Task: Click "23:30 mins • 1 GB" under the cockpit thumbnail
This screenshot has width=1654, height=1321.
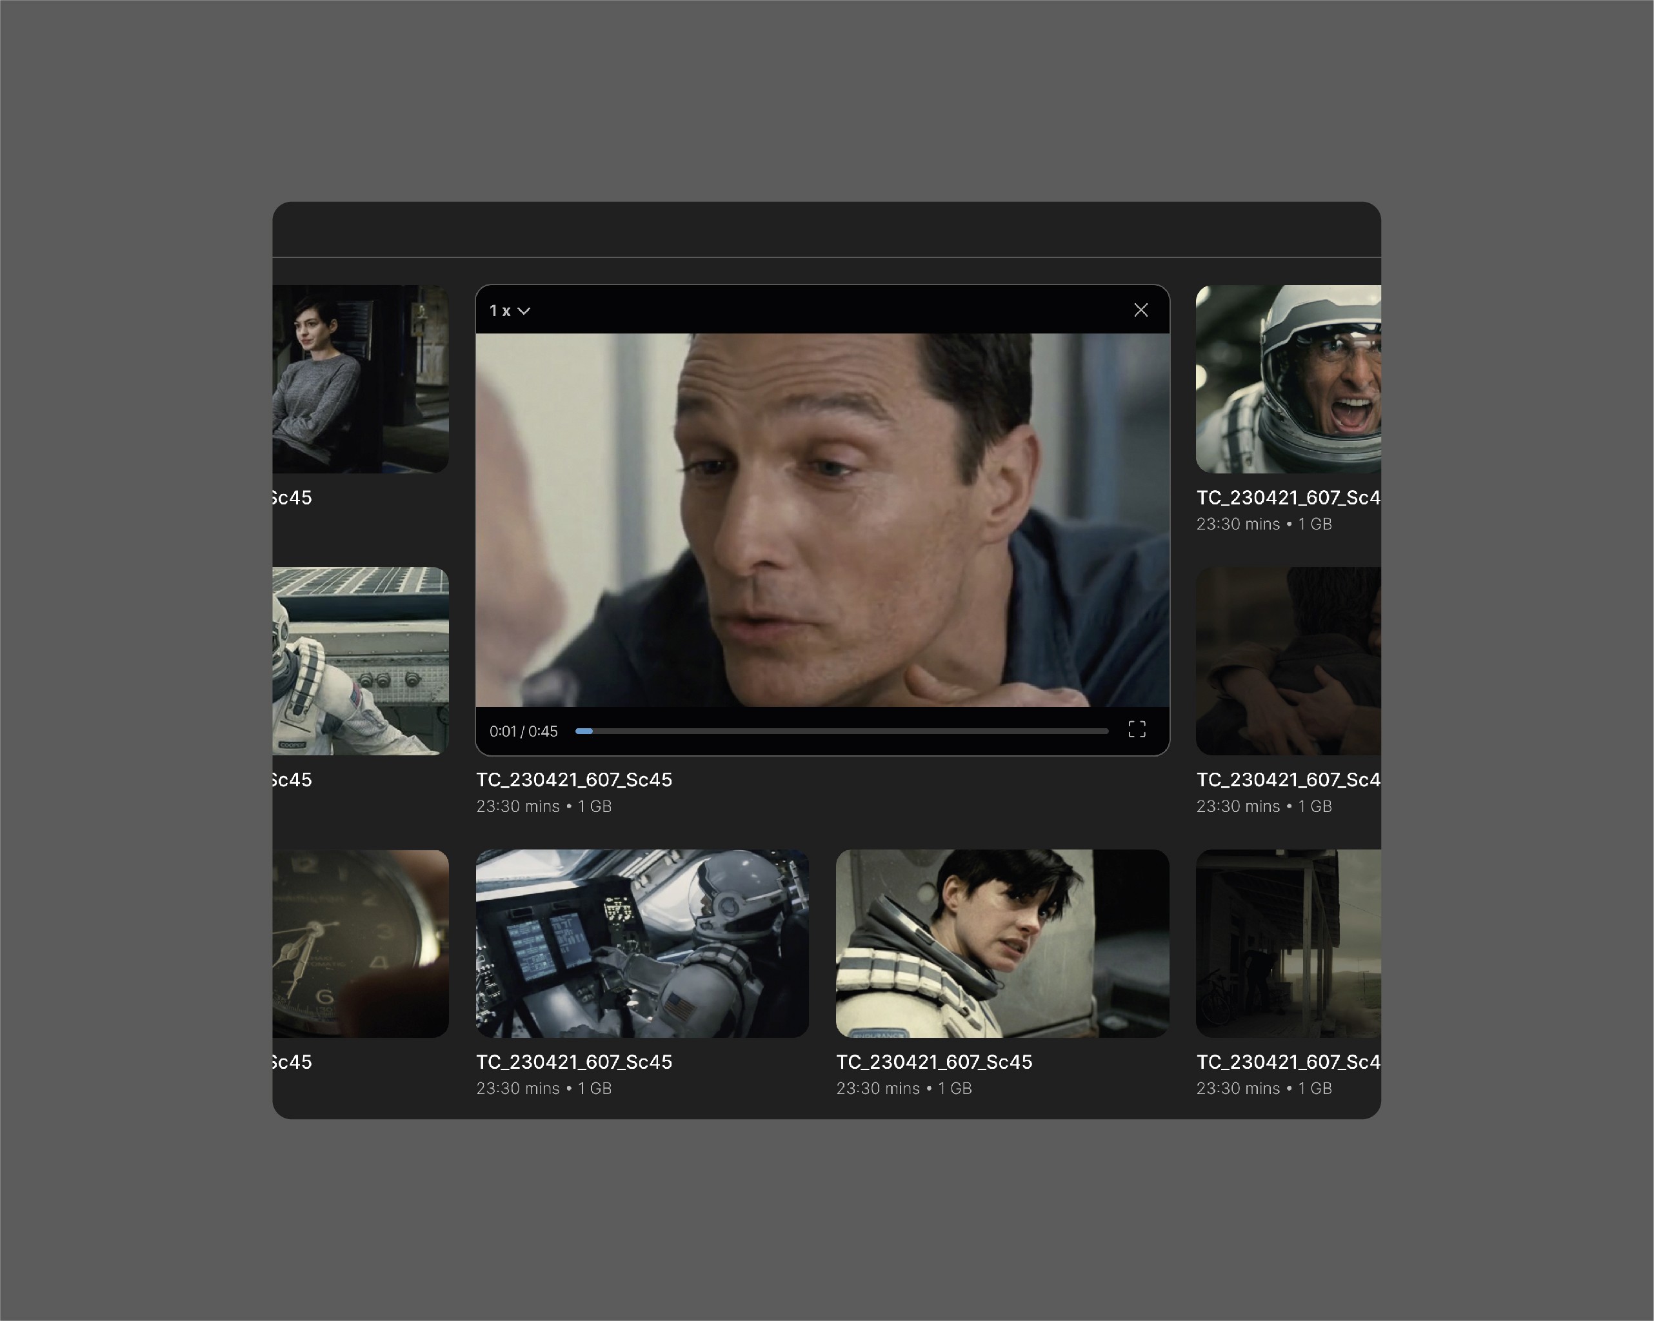Action: coord(544,1088)
